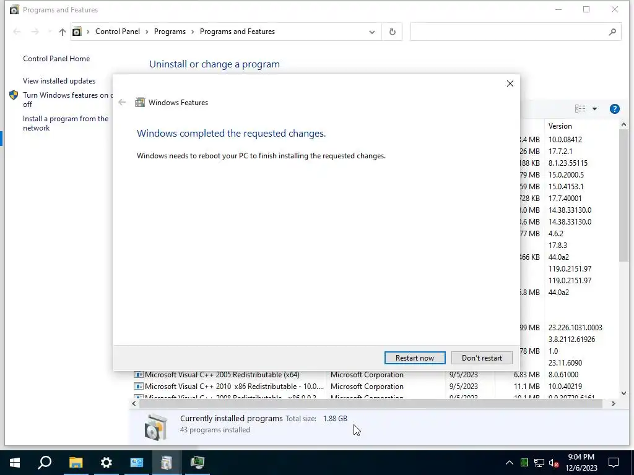Image resolution: width=634 pixels, height=475 pixels.
Task: Click the Programs and Features taskbar icon
Action: [167, 463]
